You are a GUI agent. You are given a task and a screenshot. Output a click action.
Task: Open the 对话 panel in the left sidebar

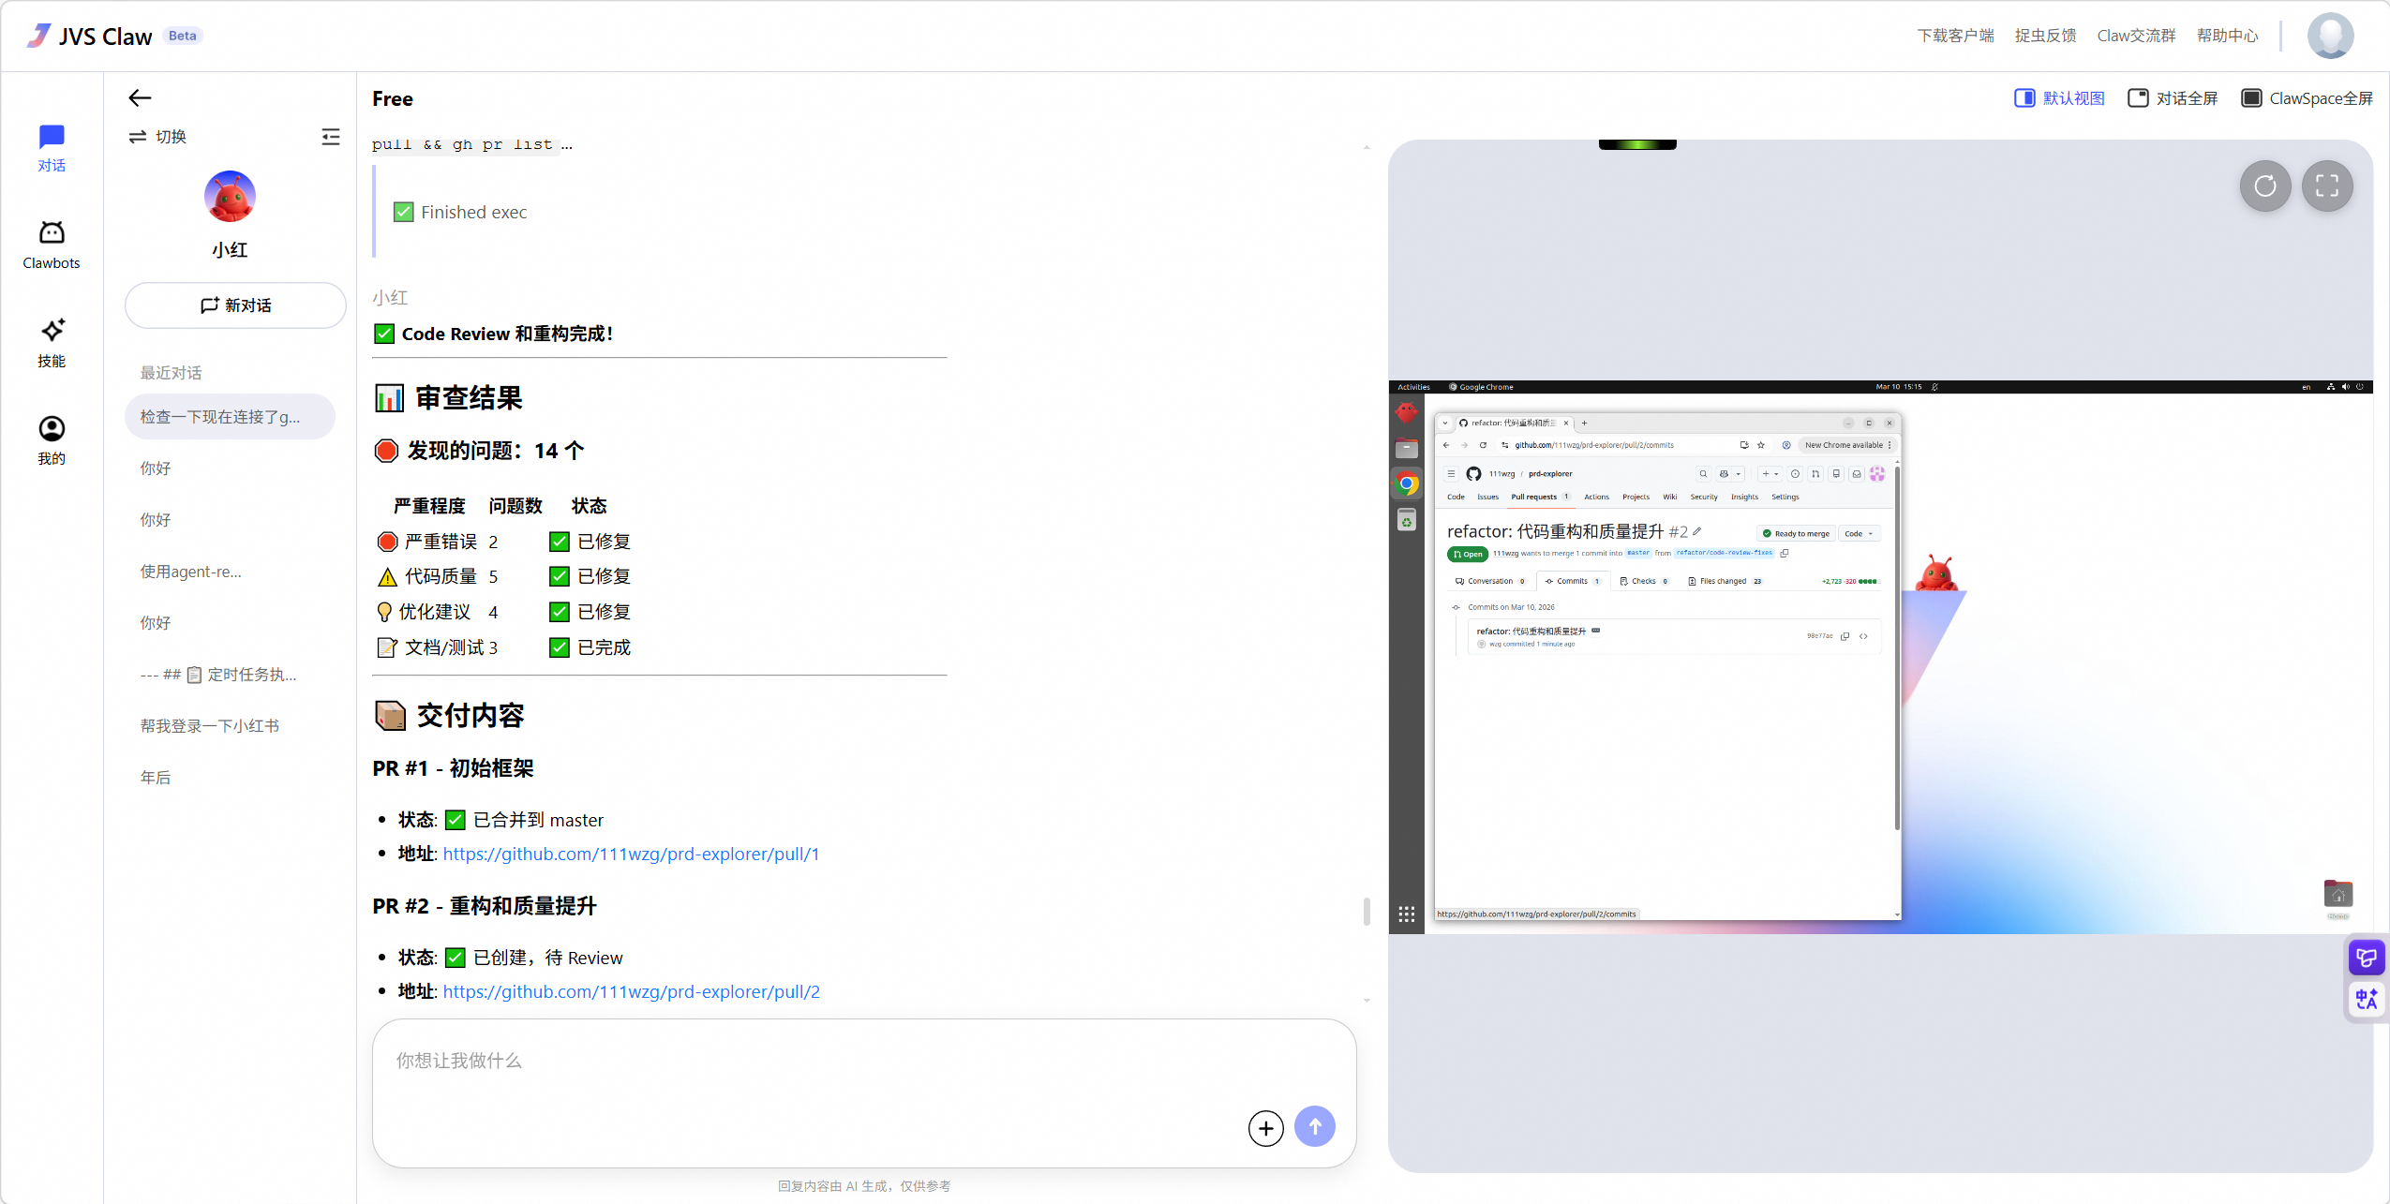(x=52, y=147)
